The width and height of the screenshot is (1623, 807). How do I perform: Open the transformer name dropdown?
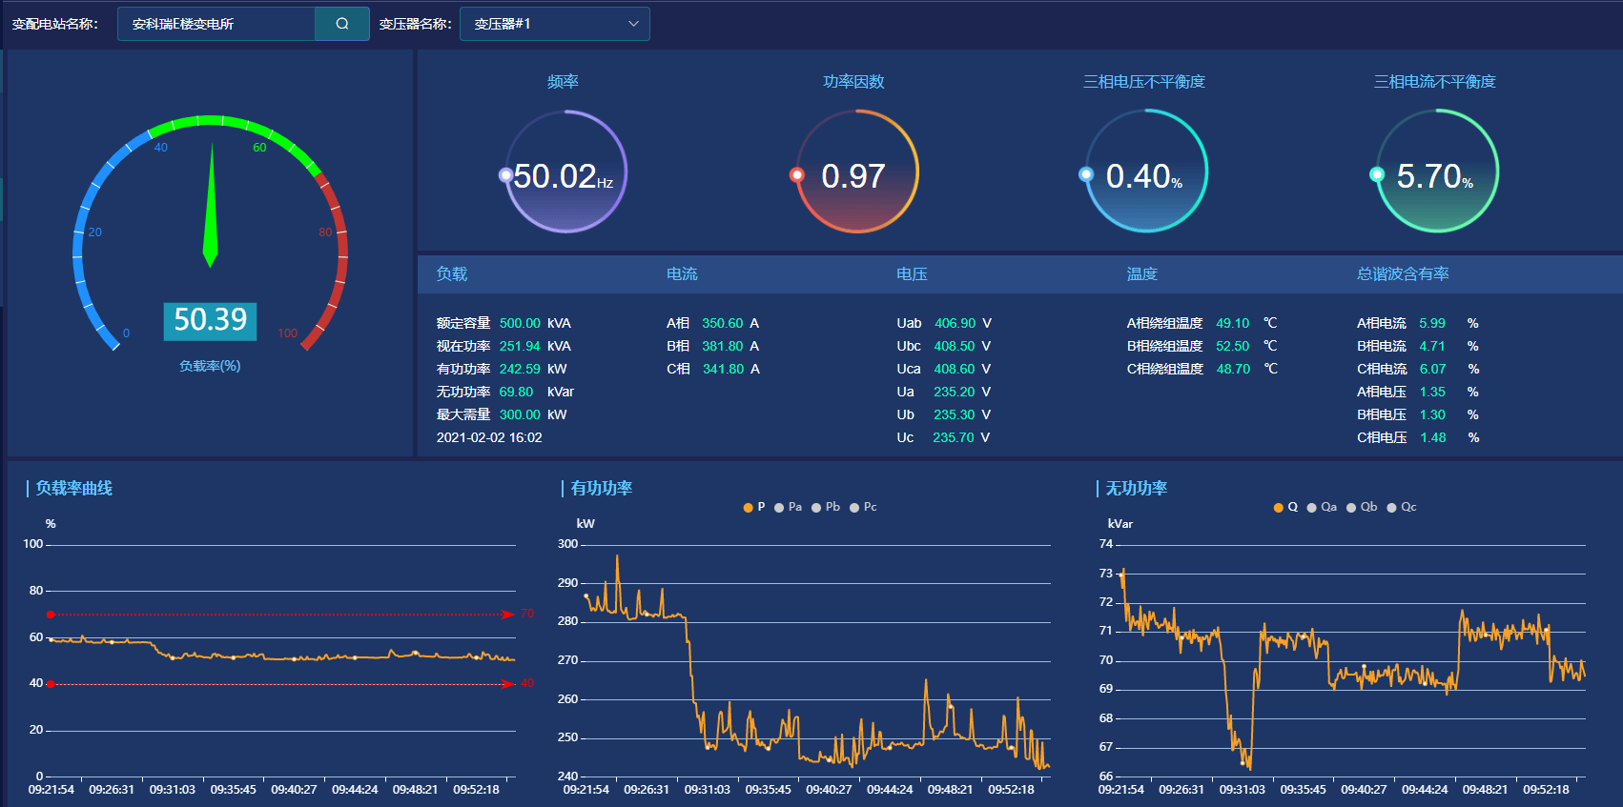point(554,24)
